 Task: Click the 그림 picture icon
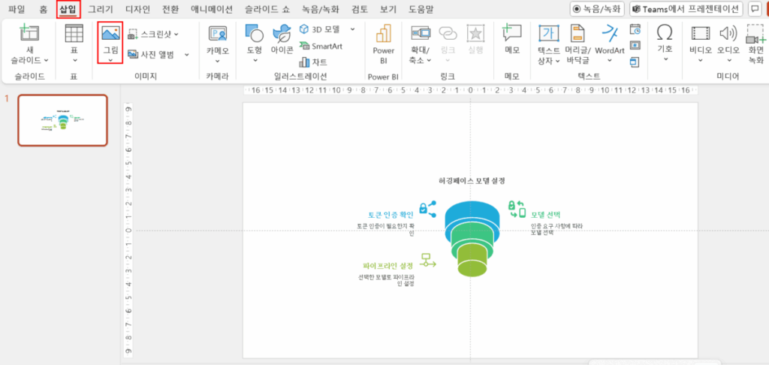[x=110, y=32]
